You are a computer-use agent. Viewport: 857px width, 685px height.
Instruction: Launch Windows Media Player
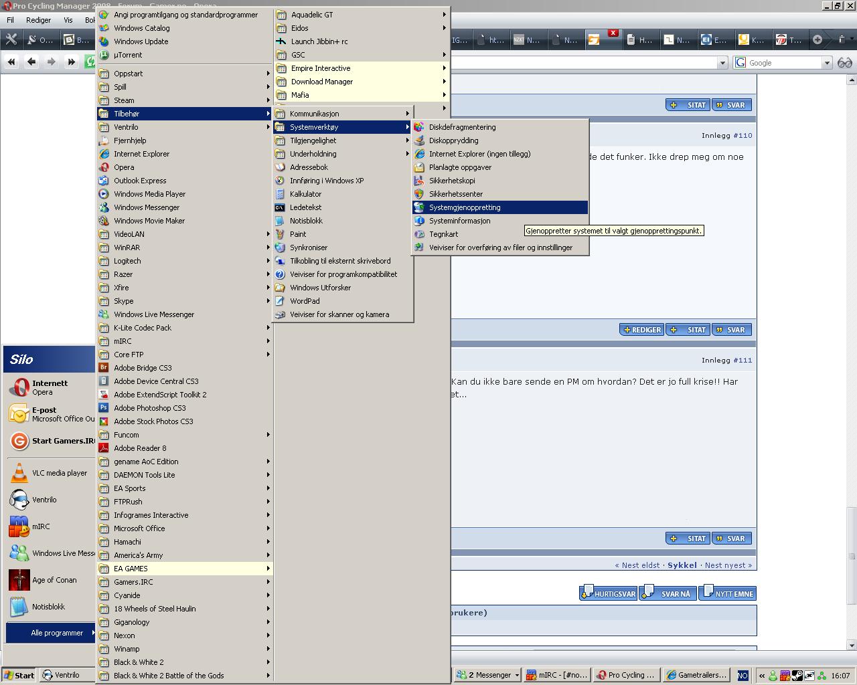[184, 194]
